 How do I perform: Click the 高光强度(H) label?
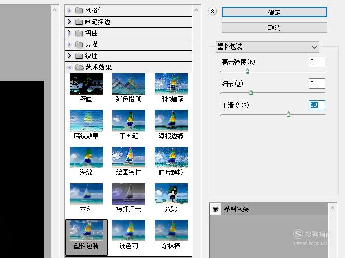click(x=238, y=62)
